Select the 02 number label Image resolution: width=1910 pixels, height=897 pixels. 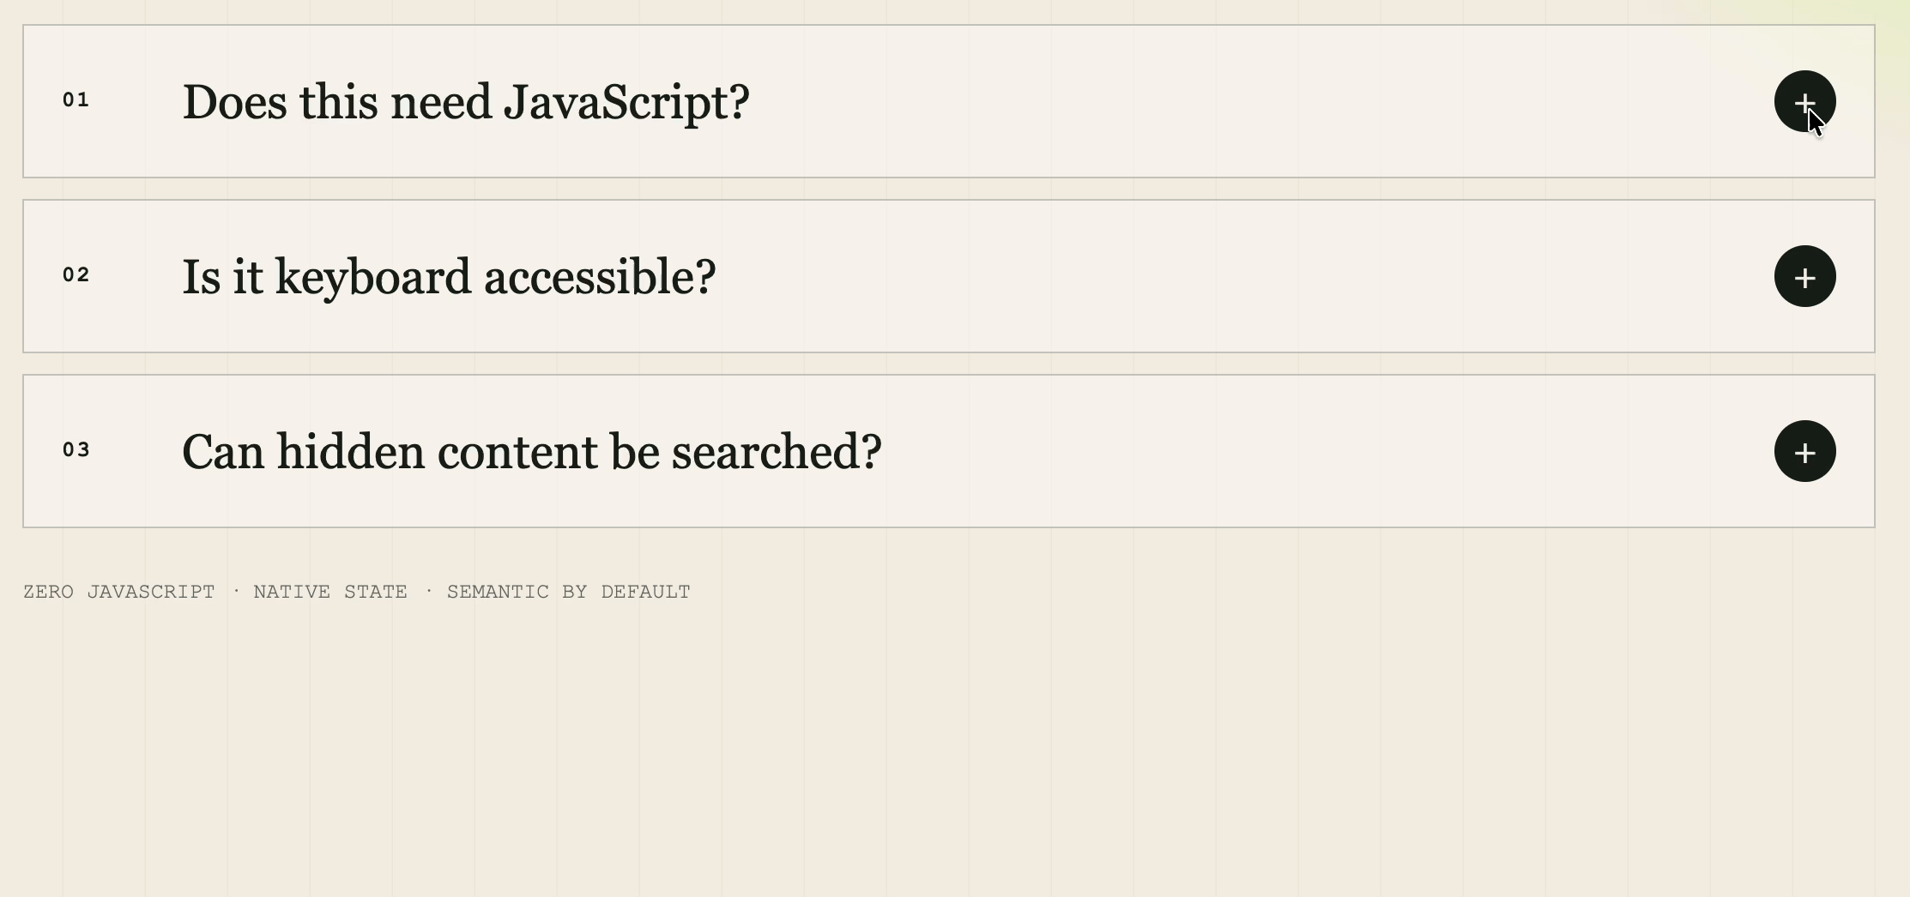(x=76, y=275)
